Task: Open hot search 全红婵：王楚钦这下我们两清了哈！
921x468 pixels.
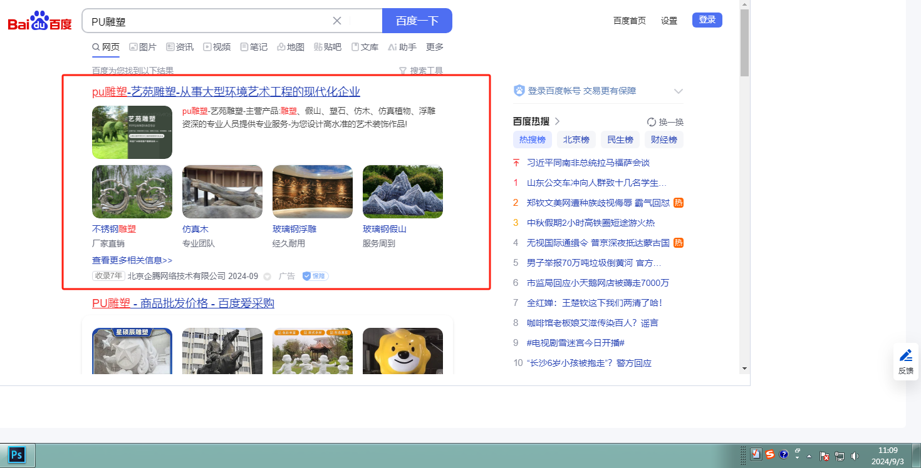Action: click(x=595, y=303)
